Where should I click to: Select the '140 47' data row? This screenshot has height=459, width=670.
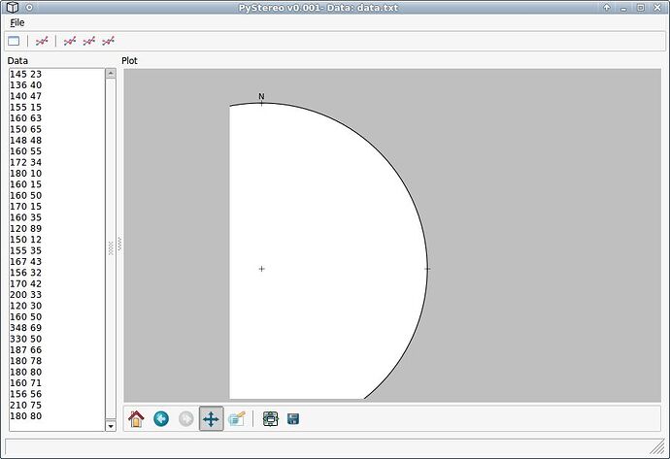point(57,96)
